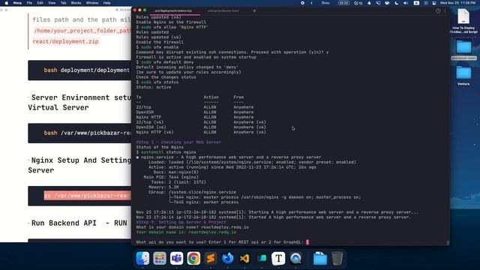Click the 'Main PID: 7644 (nginx)' line
Image resolution: width=480 pixels, height=270 pixels.
[x=171, y=177]
